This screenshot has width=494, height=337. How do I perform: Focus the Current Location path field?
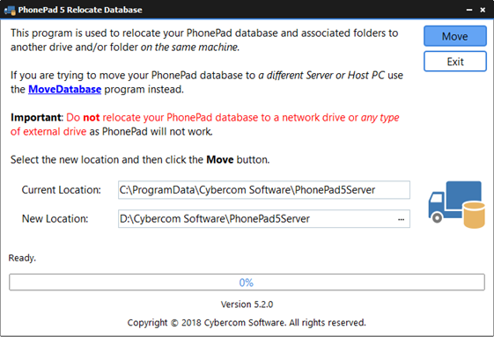tap(264, 190)
